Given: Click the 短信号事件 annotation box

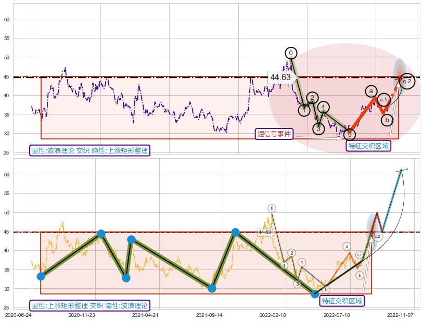Looking at the screenshot, I should pos(274,134).
